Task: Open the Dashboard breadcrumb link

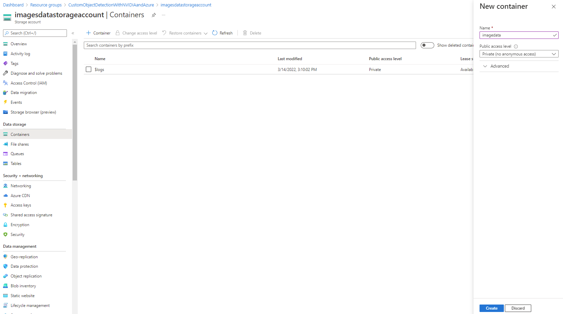Action: click(x=13, y=5)
